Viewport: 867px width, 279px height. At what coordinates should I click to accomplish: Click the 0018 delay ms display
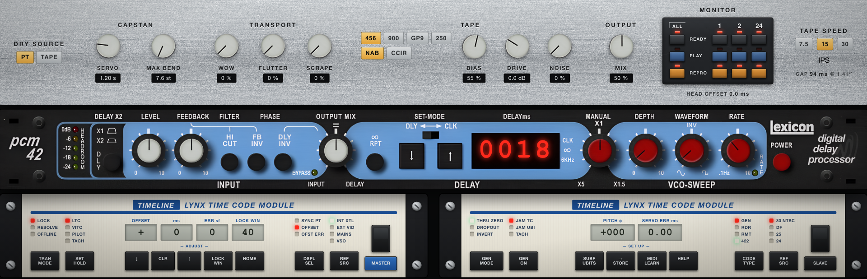pyautogui.click(x=515, y=150)
